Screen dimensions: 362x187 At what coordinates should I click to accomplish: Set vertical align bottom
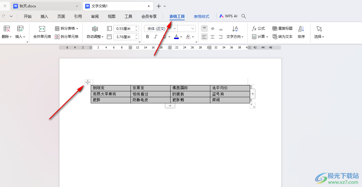pos(221,28)
